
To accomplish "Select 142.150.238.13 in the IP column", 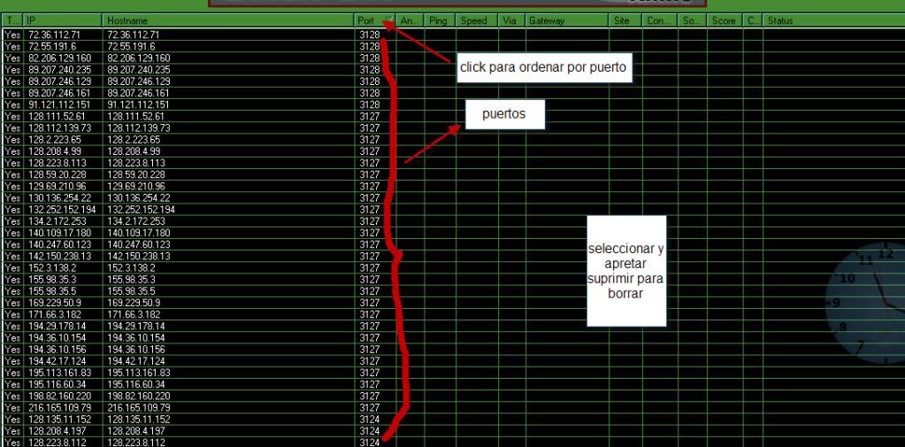I will (59, 256).
